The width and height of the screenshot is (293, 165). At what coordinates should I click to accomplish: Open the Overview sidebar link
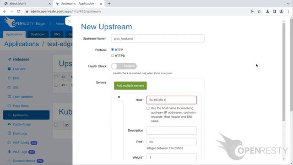coord(19,69)
